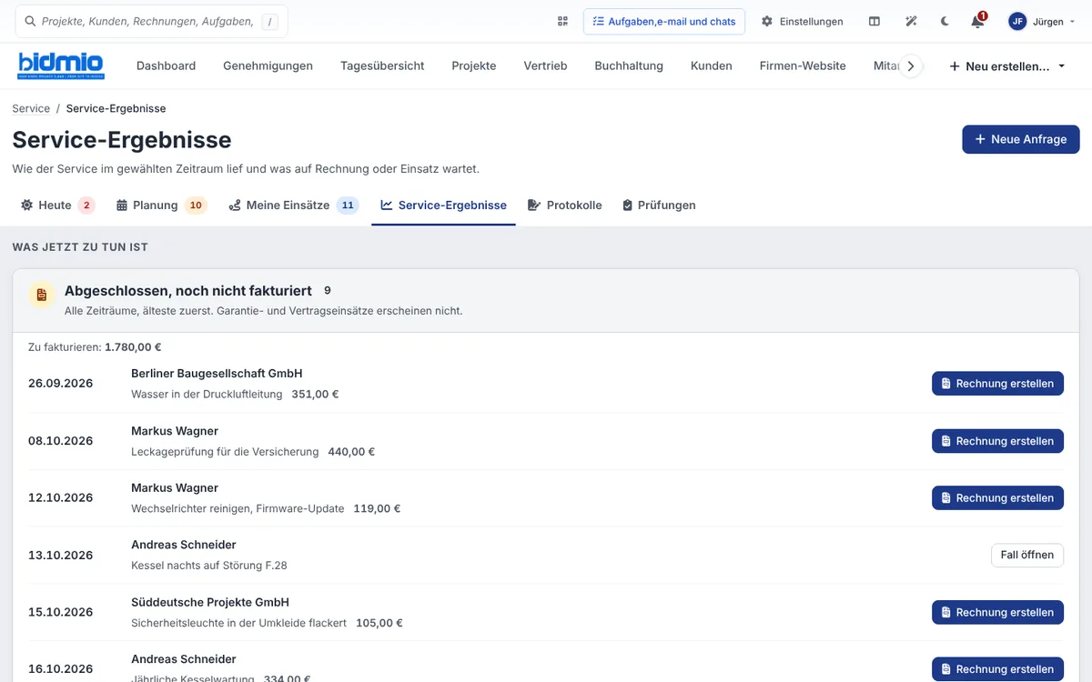Click the JF user avatar
The width and height of the screenshot is (1092, 682).
1017,21
